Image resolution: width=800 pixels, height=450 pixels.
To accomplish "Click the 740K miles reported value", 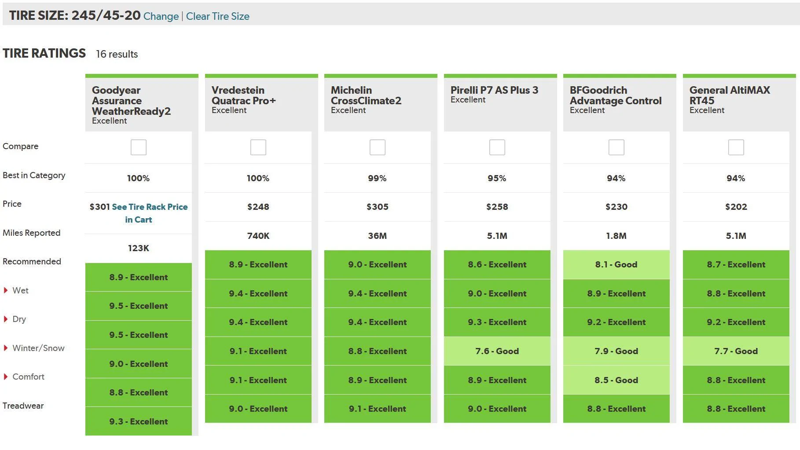I will coord(258,236).
